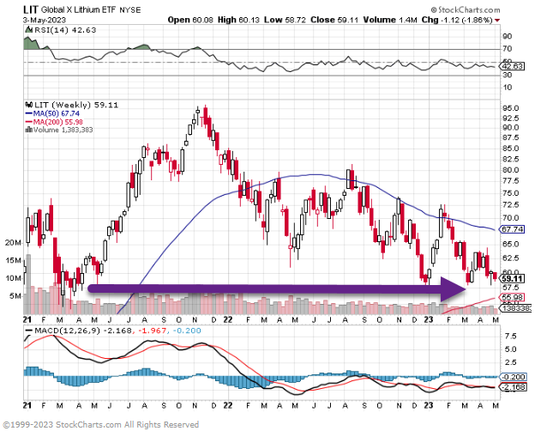Click the RSI axis label 30
The width and height of the screenshot is (559, 437).
[x=508, y=75]
